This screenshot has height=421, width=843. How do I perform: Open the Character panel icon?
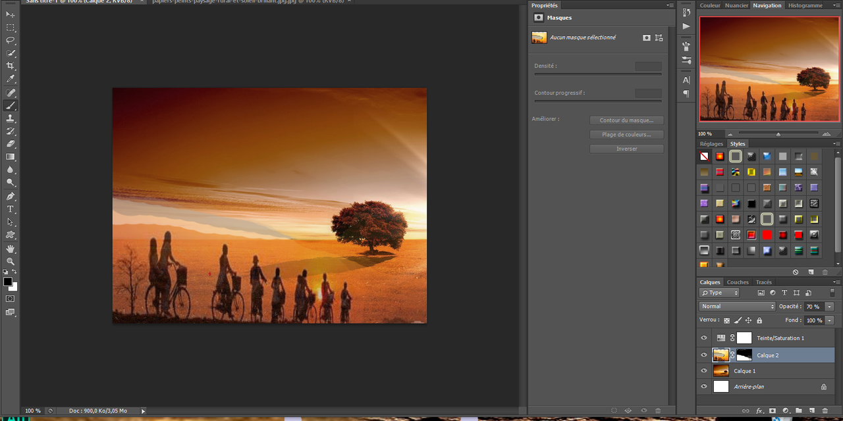tap(686, 80)
